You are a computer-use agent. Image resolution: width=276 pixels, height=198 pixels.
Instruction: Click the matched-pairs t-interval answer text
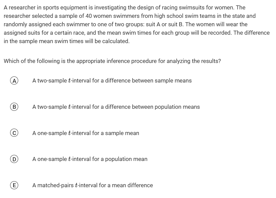pos(92,185)
